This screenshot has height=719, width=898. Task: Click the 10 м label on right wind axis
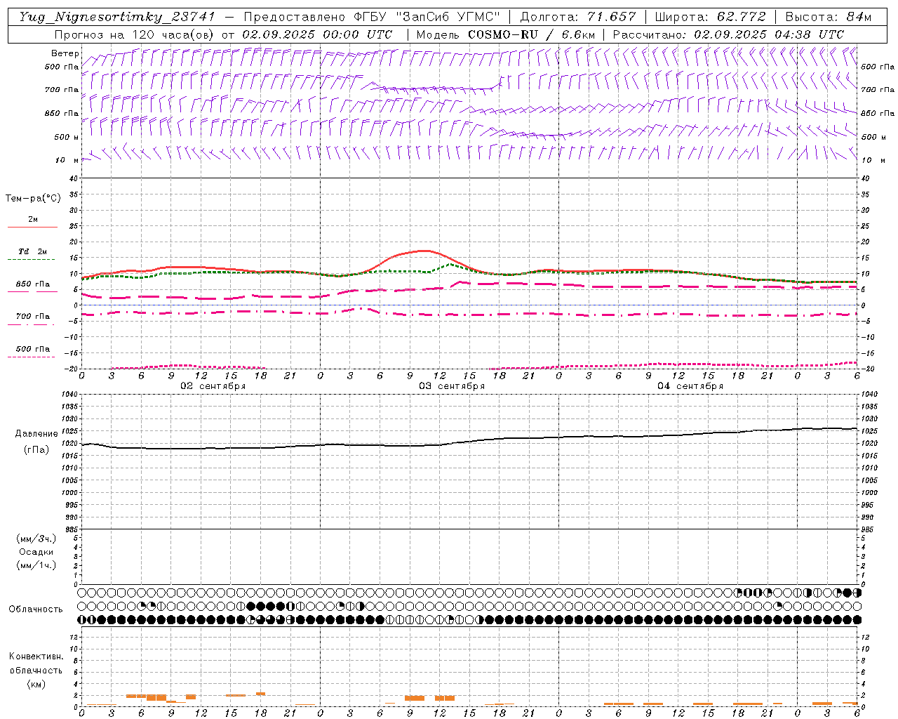(x=873, y=160)
